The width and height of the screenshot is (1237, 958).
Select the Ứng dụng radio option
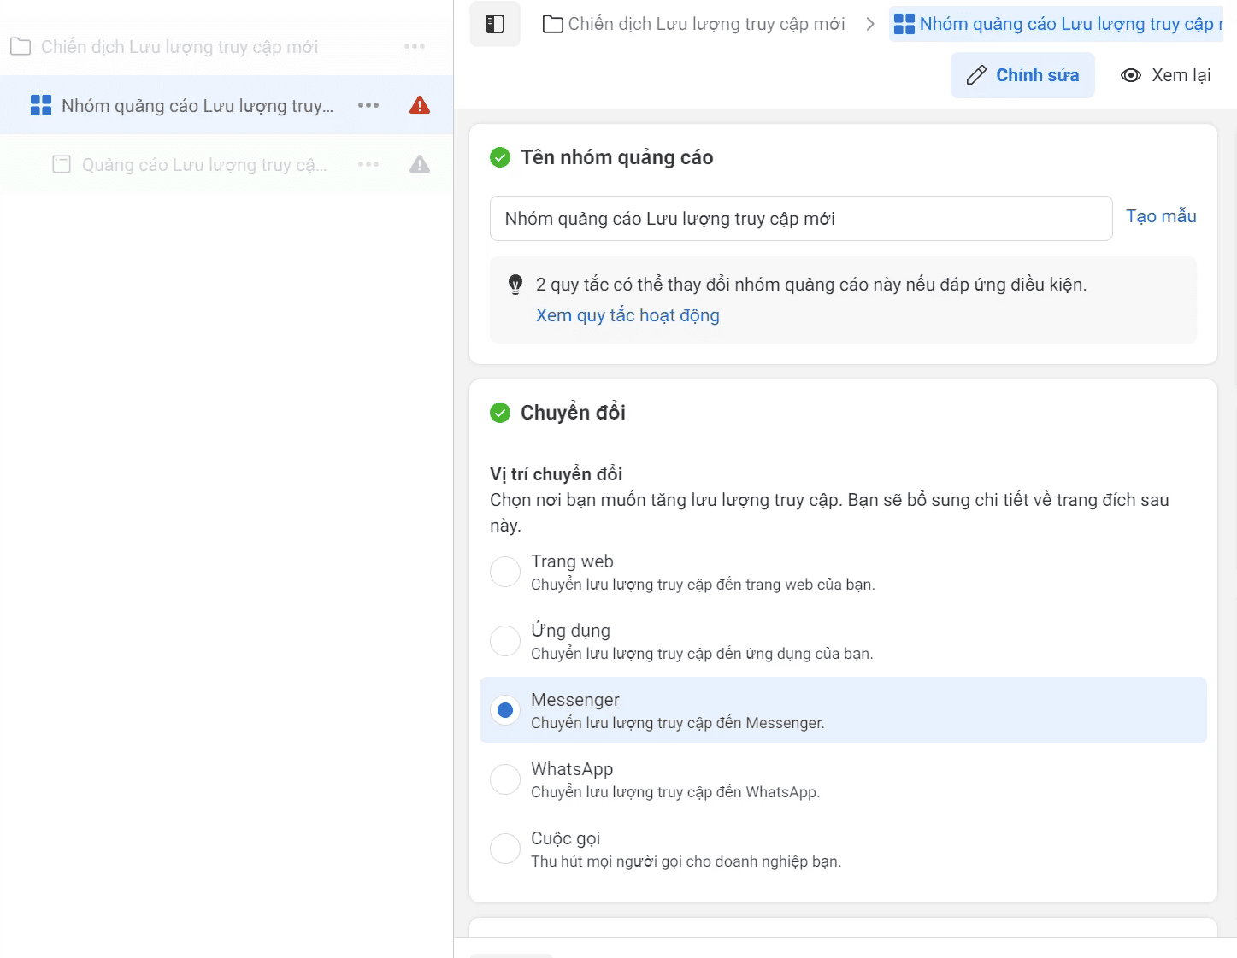505,641
